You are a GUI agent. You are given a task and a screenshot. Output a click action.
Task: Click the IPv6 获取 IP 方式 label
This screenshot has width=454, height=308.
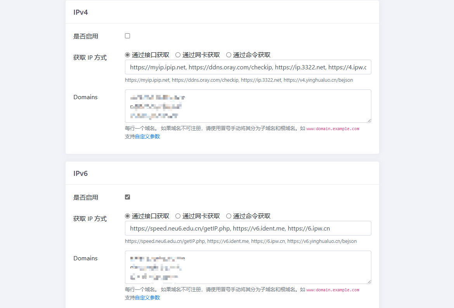pyautogui.click(x=90, y=219)
